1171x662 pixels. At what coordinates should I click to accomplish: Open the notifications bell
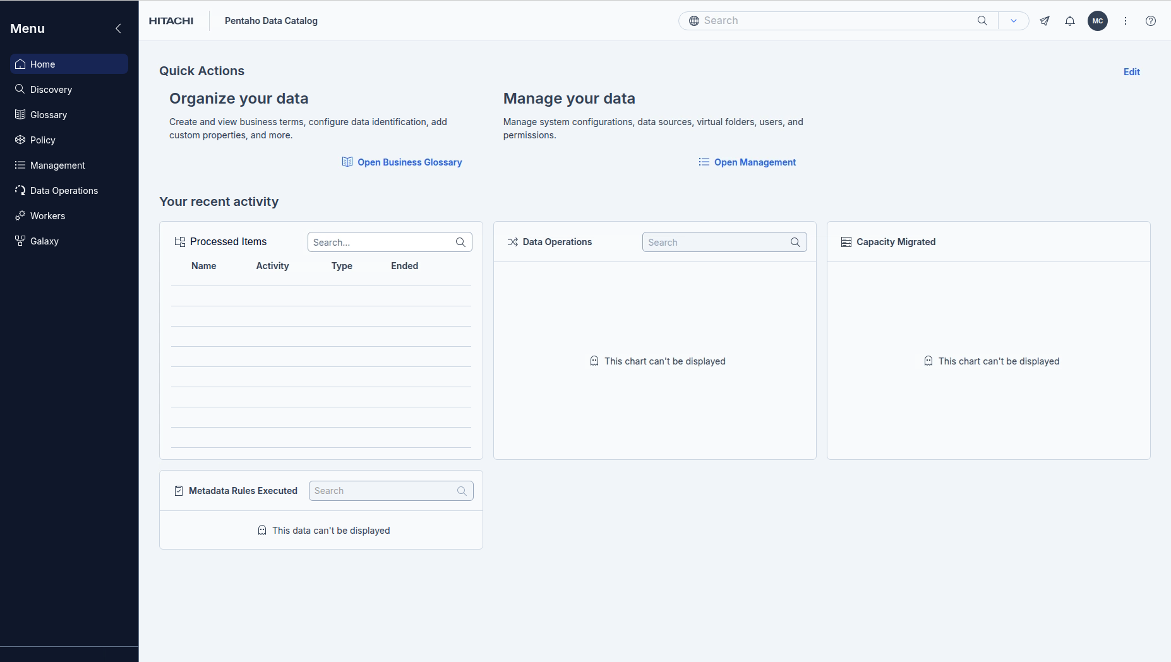[x=1070, y=21]
